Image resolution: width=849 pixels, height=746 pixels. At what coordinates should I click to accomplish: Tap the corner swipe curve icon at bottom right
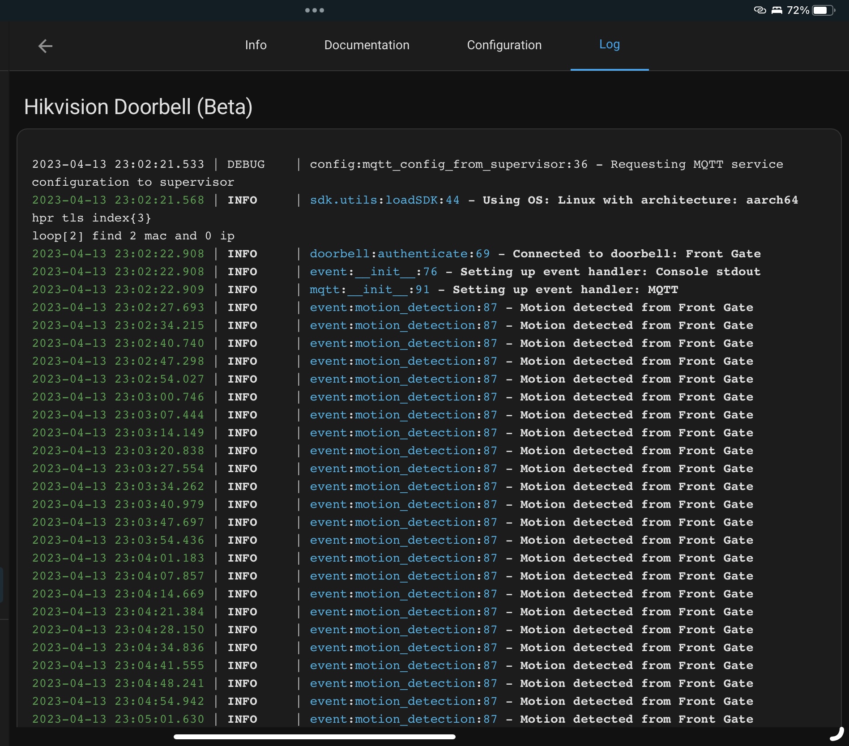tap(836, 734)
